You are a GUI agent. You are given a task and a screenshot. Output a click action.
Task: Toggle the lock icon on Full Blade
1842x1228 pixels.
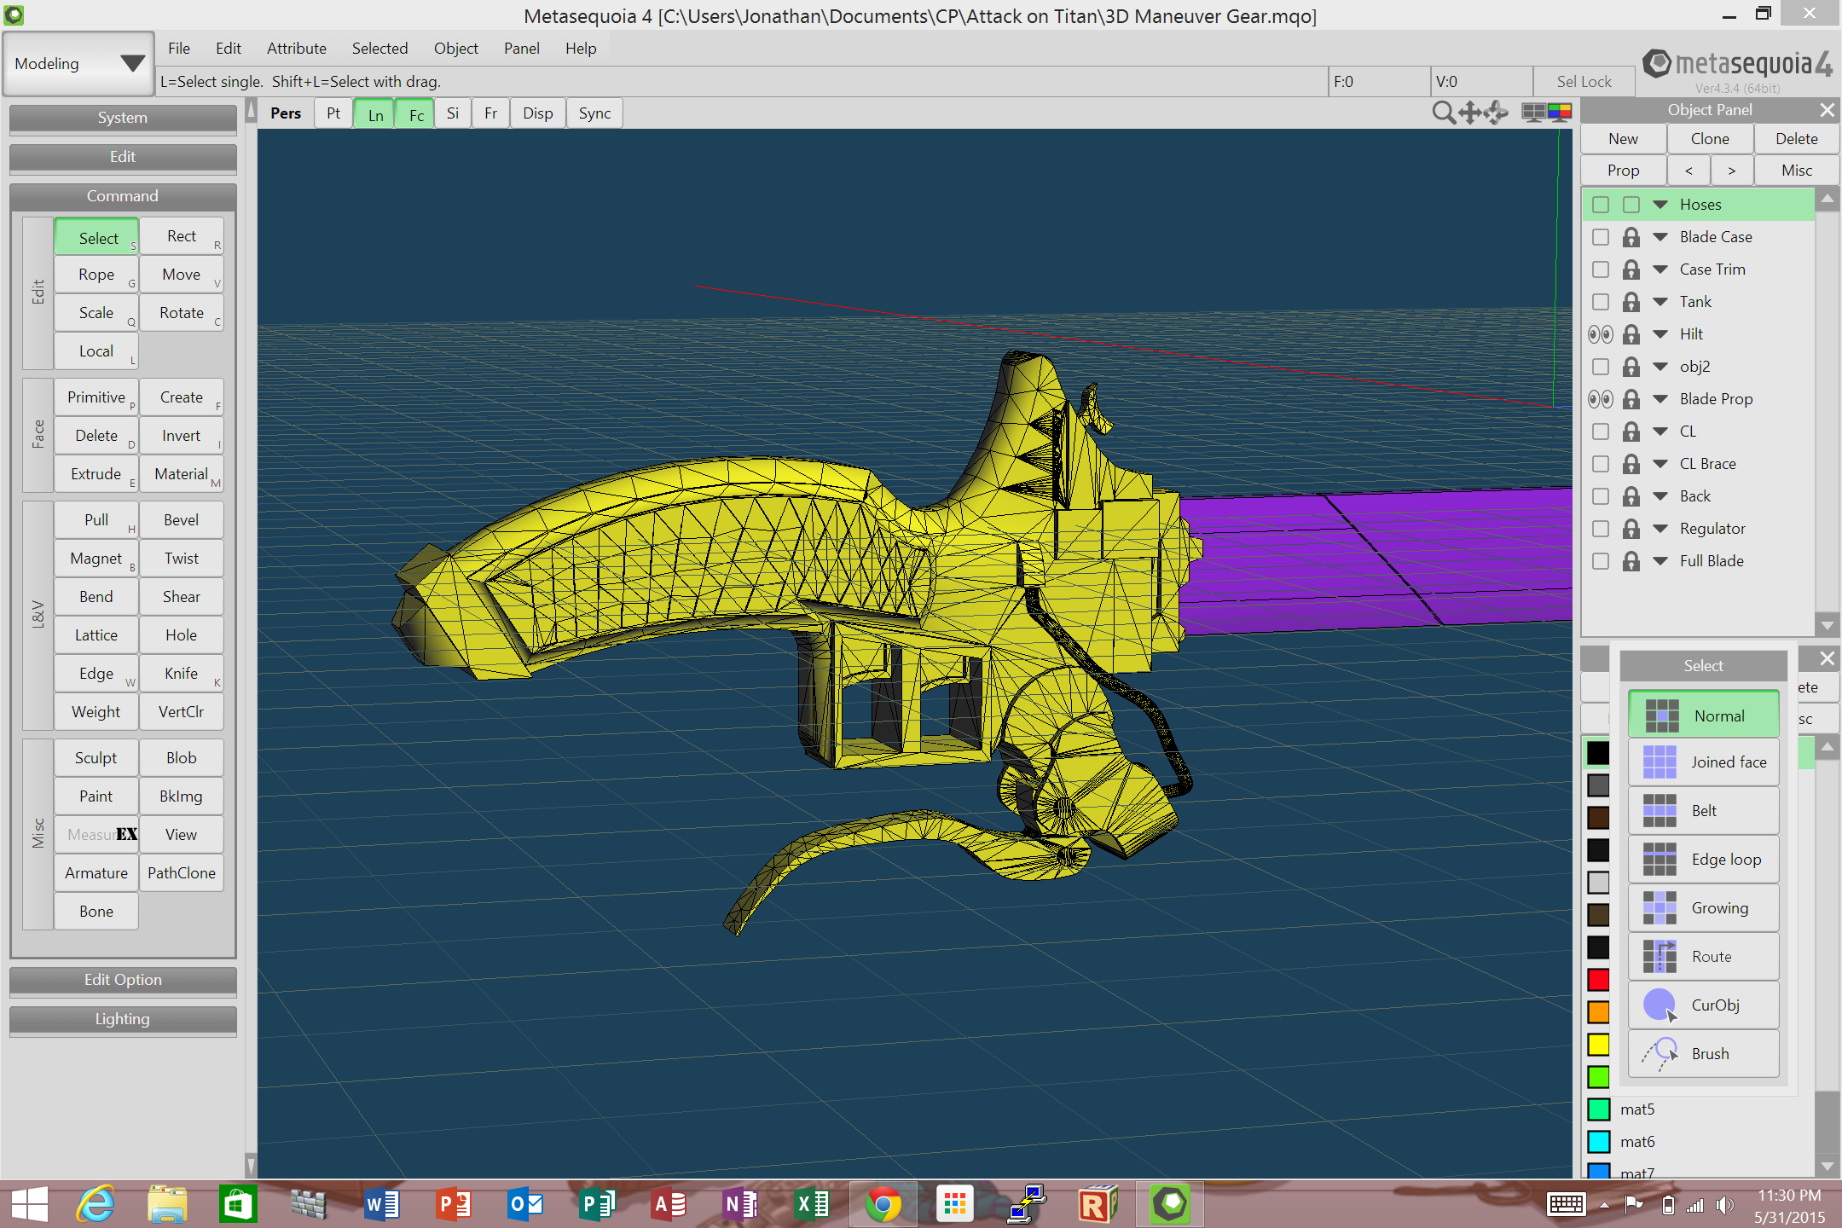[x=1631, y=561]
